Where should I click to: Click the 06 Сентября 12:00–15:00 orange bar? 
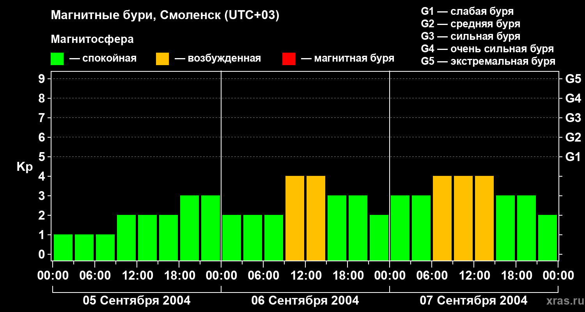coord(316,218)
